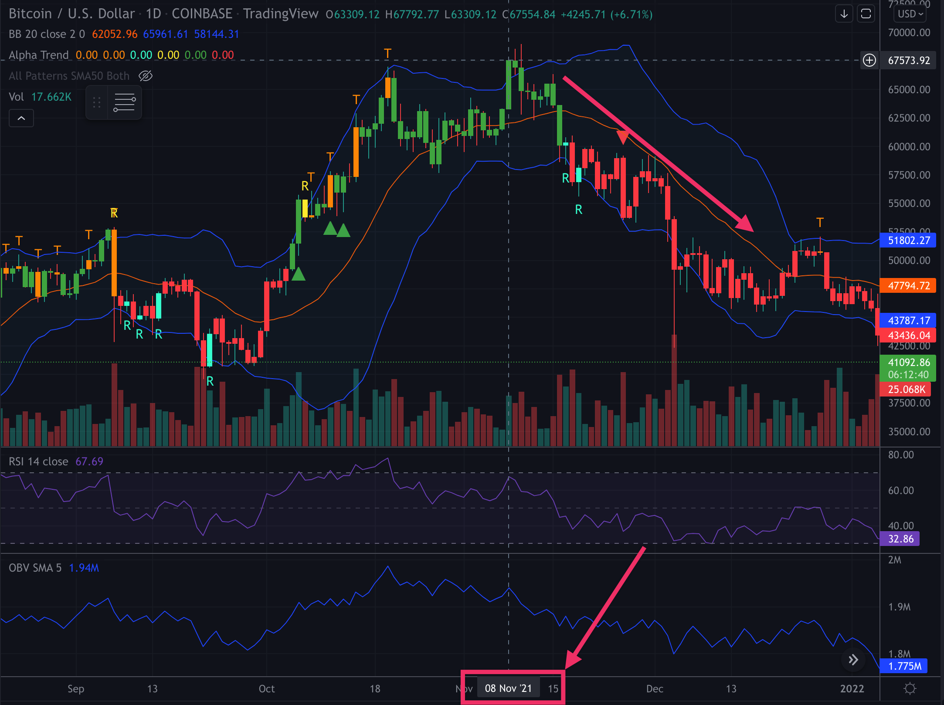The width and height of the screenshot is (944, 705).
Task: Collapse the indicator legend with the chevron
Action: click(x=21, y=118)
